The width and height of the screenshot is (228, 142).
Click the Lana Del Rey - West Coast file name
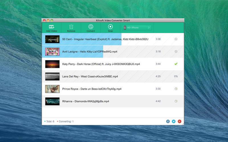pos(90,76)
